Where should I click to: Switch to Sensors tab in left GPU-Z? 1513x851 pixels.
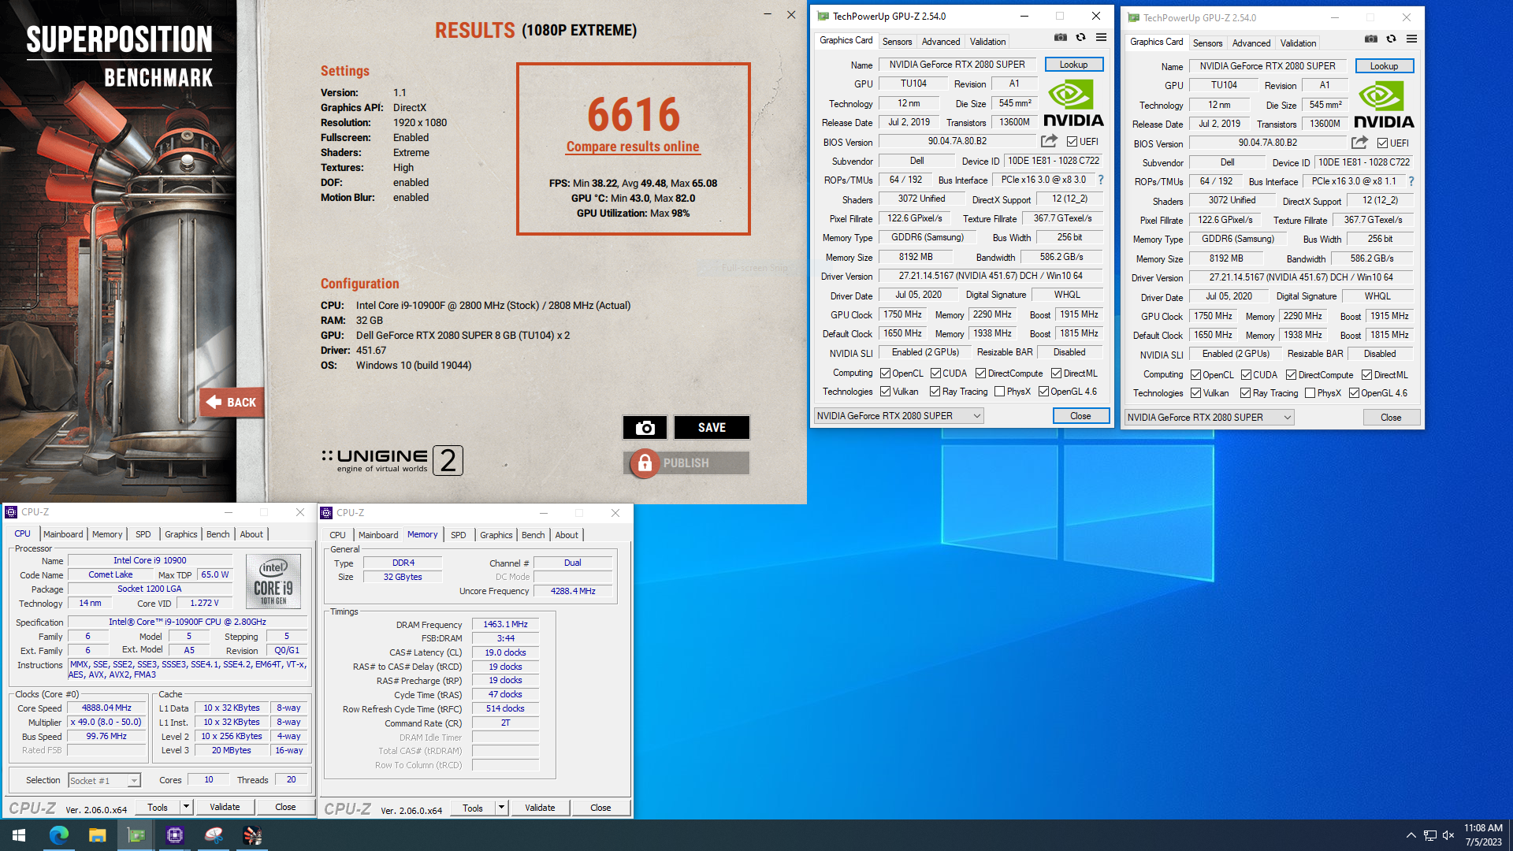[x=897, y=42]
